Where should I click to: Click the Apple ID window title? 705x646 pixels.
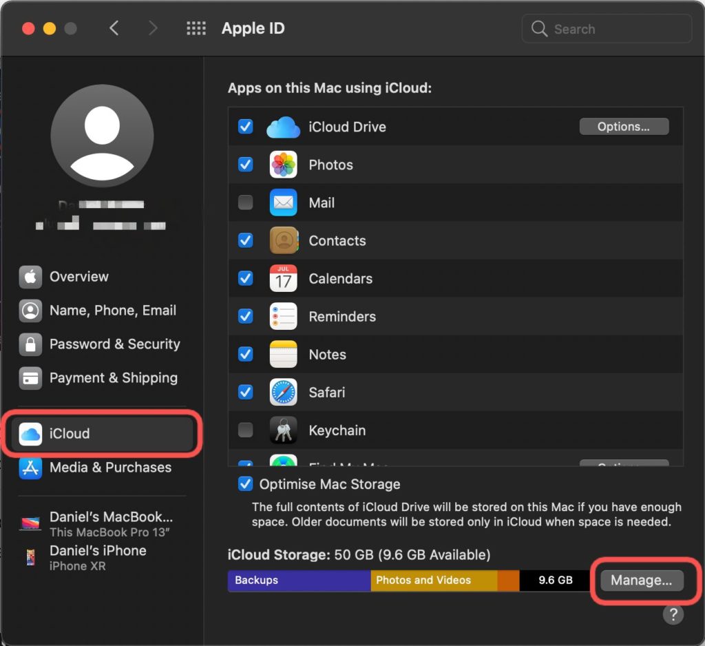[x=253, y=28]
